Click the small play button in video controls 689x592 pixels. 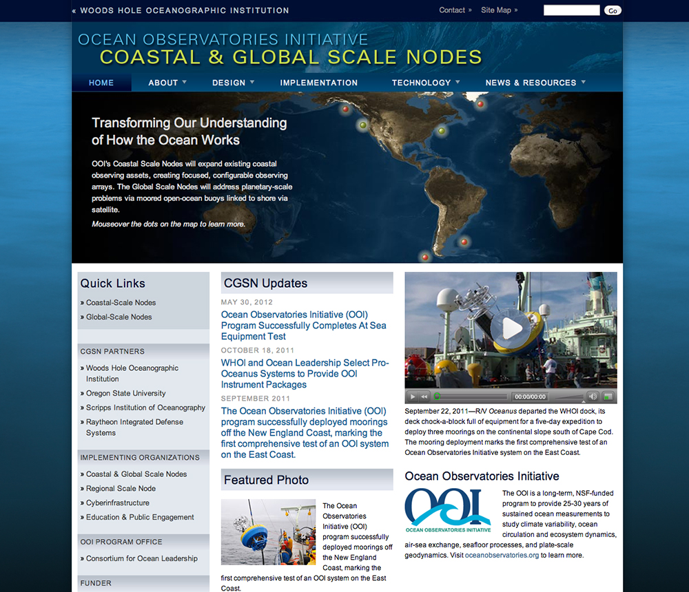412,397
